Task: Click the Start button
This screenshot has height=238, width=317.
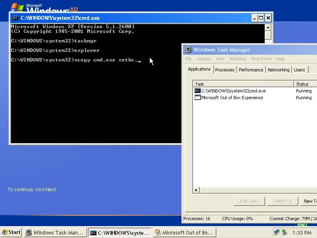Action: 11,232
